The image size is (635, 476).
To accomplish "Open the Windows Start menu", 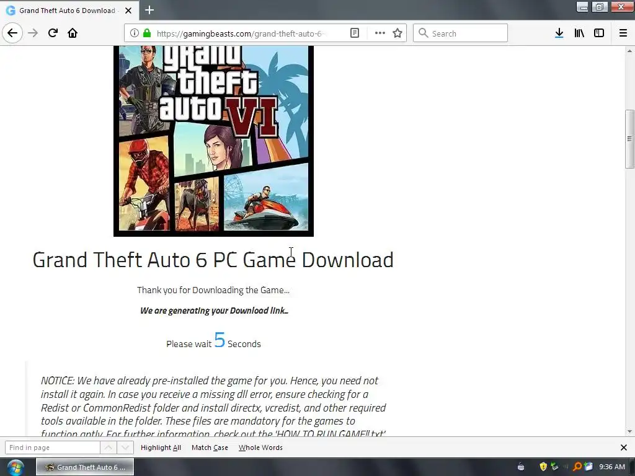I will [16, 467].
